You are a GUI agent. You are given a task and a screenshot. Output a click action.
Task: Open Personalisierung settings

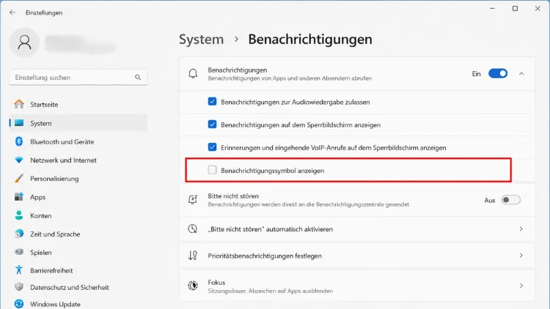pyautogui.click(x=78, y=179)
